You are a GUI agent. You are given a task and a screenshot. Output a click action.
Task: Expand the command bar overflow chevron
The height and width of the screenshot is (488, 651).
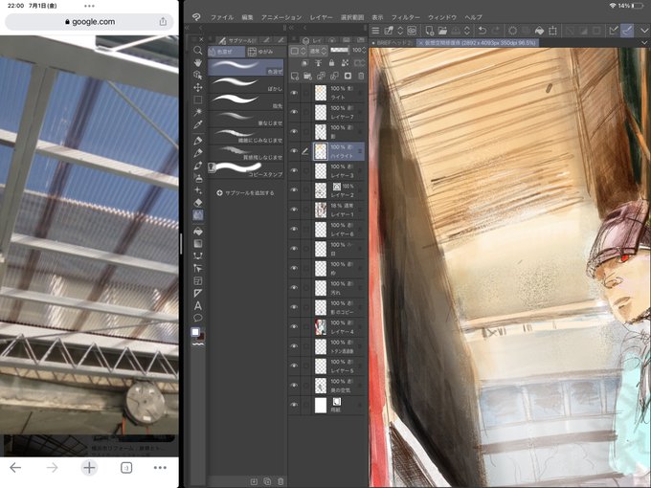[644, 31]
